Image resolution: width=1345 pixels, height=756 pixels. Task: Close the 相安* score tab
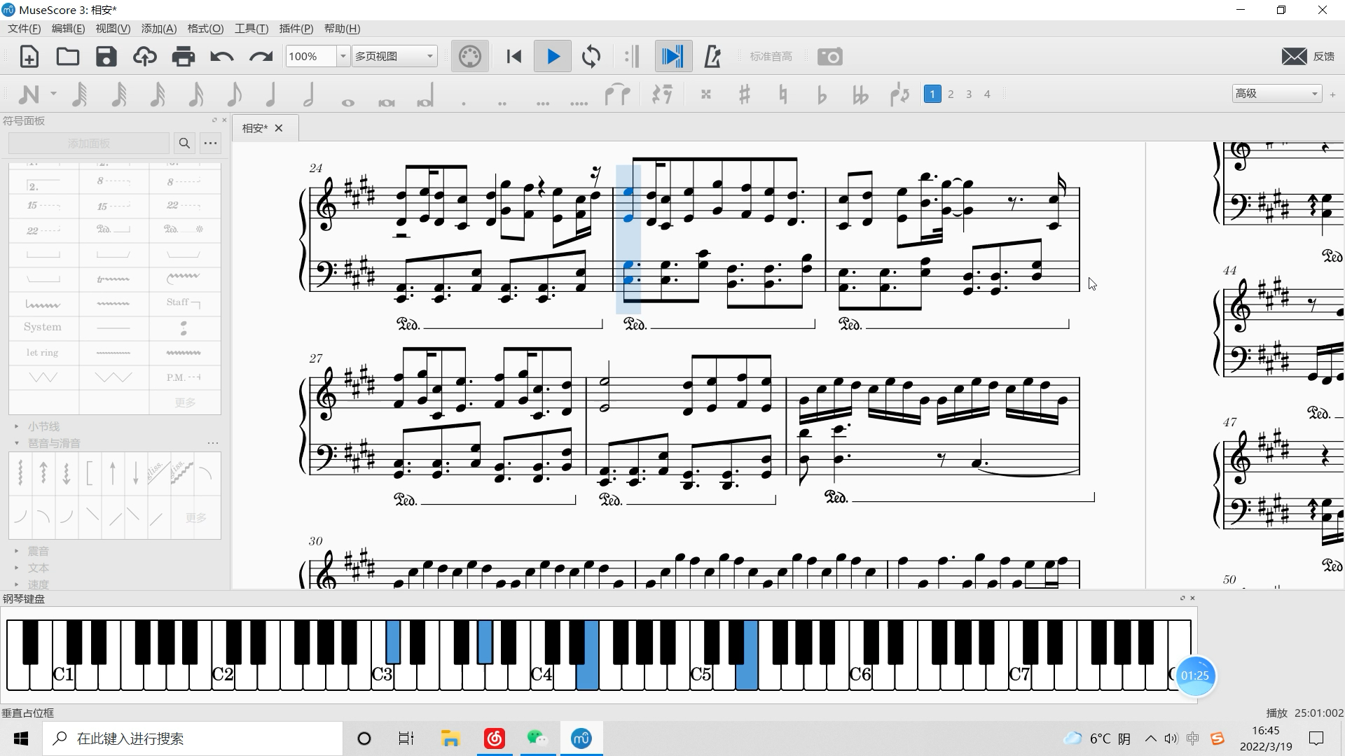tap(279, 128)
